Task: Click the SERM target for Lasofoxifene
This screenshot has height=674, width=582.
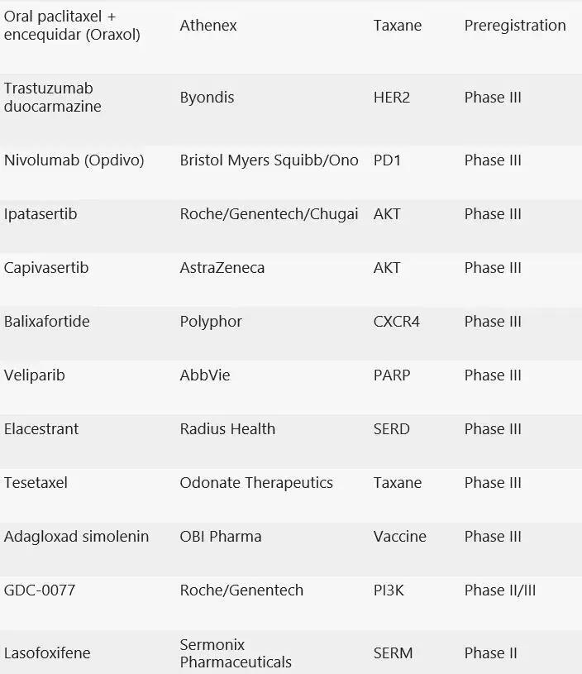Action: tap(393, 653)
